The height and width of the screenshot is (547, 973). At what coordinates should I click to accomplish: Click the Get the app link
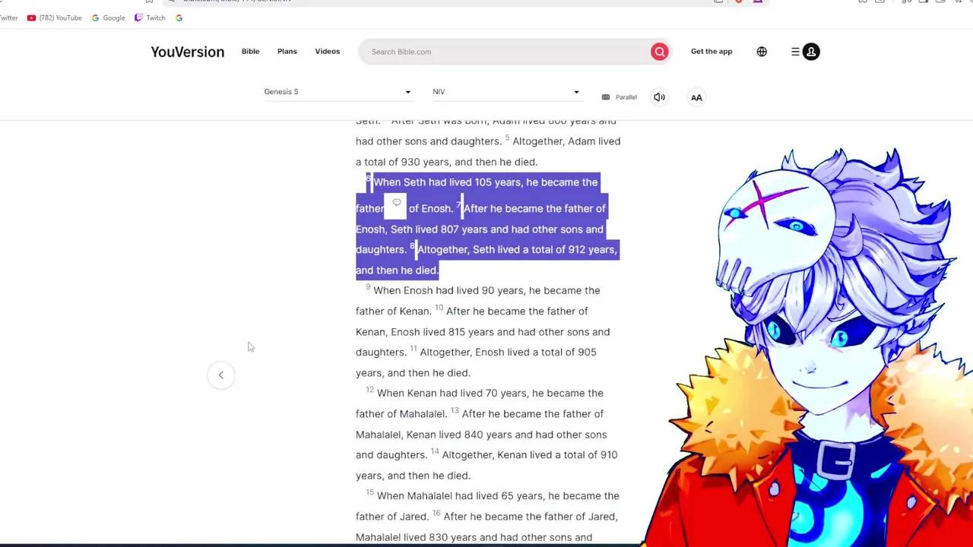712,51
